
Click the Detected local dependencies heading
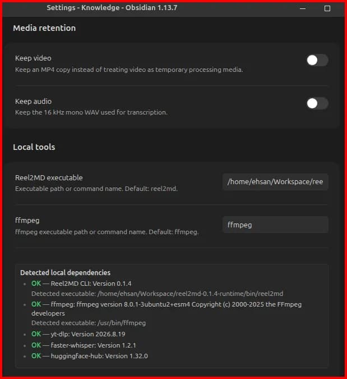click(x=65, y=273)
